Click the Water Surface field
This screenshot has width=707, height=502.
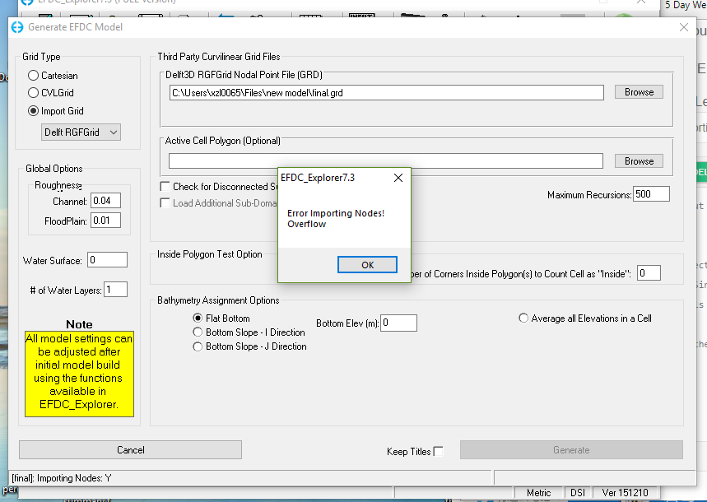(x=107, y=260)
